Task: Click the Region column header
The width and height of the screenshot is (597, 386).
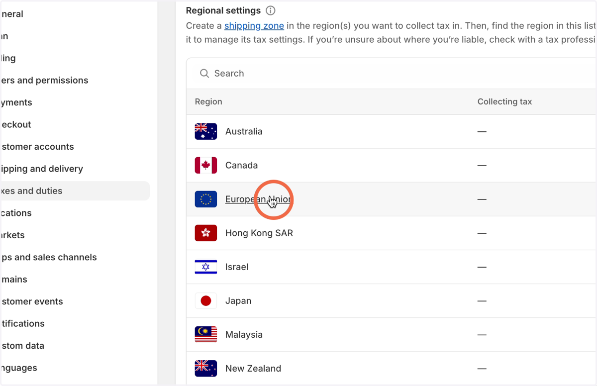Action: pyautogui.click(x=208, y=101)
